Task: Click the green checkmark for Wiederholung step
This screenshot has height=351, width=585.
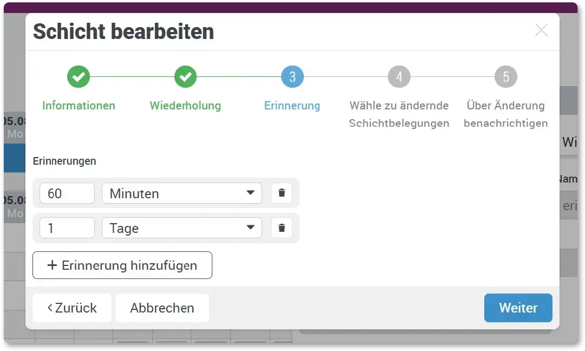Action: (185, 77)
